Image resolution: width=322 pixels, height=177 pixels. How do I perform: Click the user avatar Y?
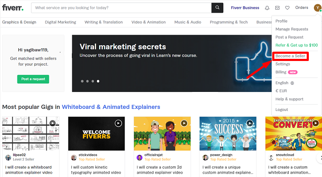pyautogui.click(x=317, y=8)
